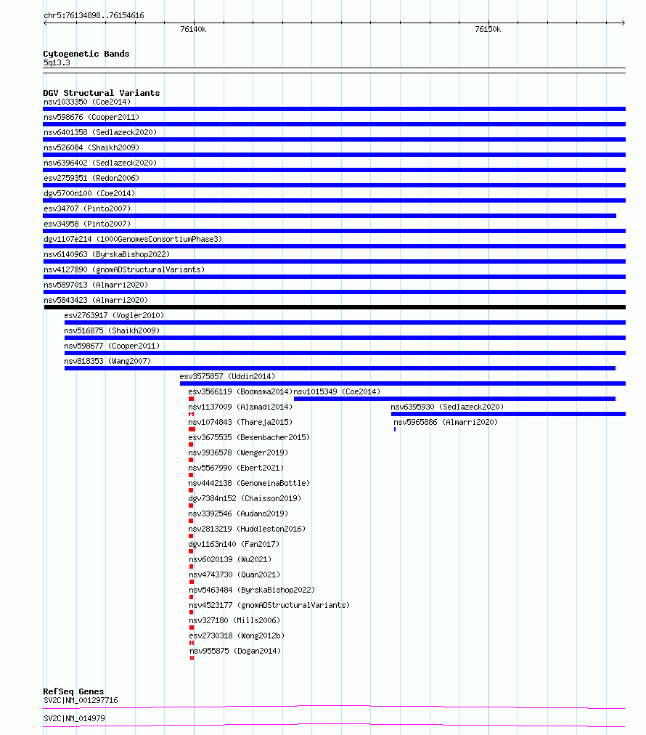Click nsv5463484 (ByrskaBishop2022) label
Viewport: 646px width, 735px height.
tap(252, 590)
